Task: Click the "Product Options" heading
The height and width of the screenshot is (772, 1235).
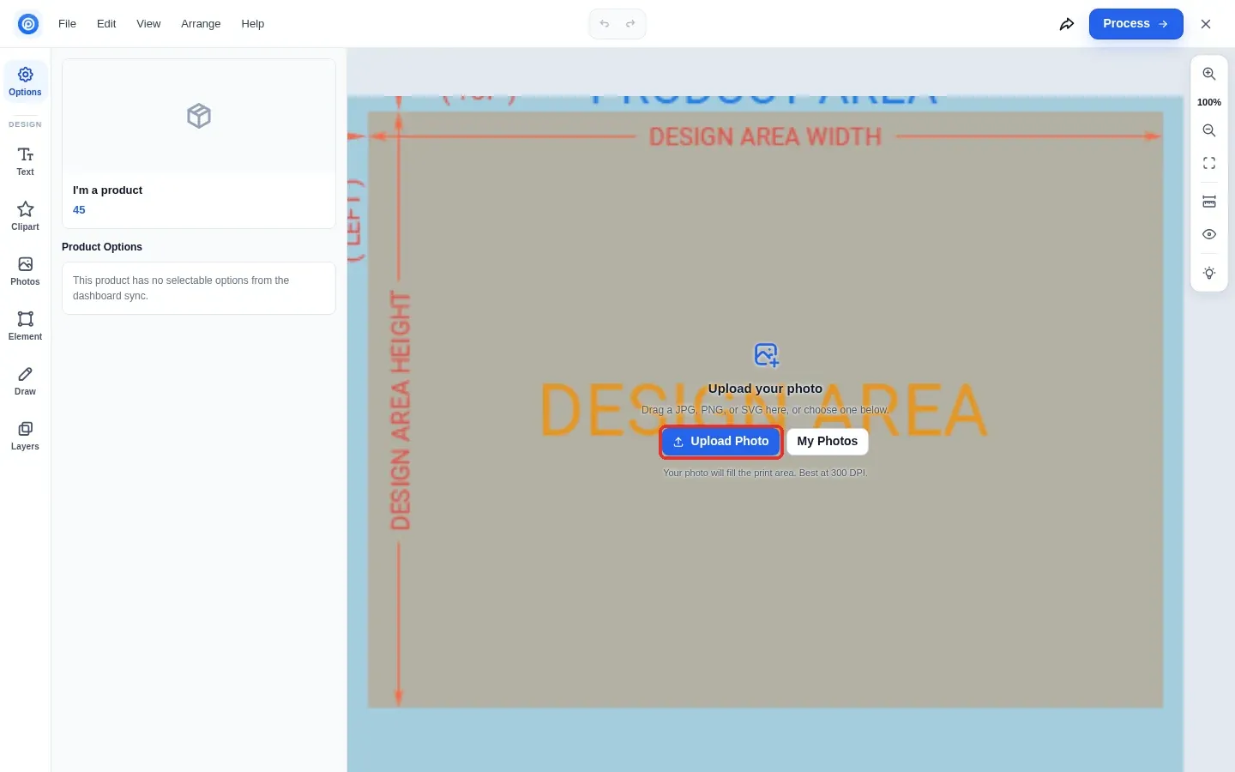Action: (x=102, y=247)
